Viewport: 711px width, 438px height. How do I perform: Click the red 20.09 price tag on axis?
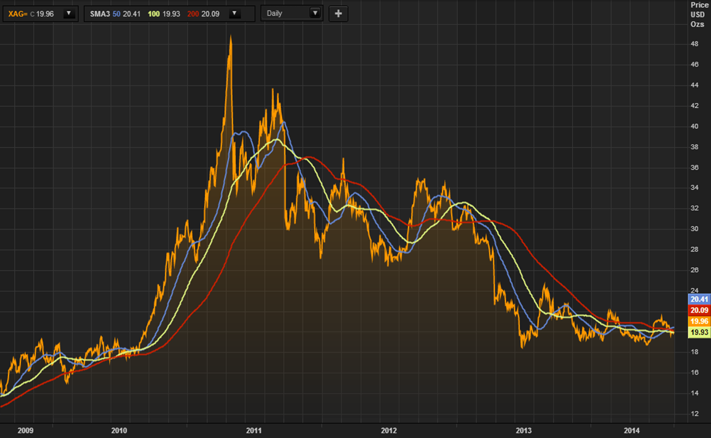pyautogui.click(x=699, y=310)
